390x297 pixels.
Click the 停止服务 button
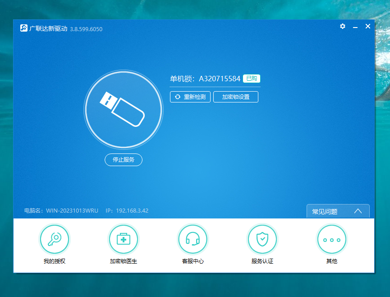(124, 160)
